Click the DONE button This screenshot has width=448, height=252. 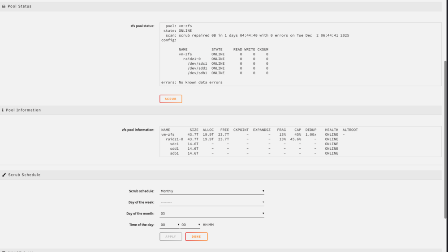[196, 237]
